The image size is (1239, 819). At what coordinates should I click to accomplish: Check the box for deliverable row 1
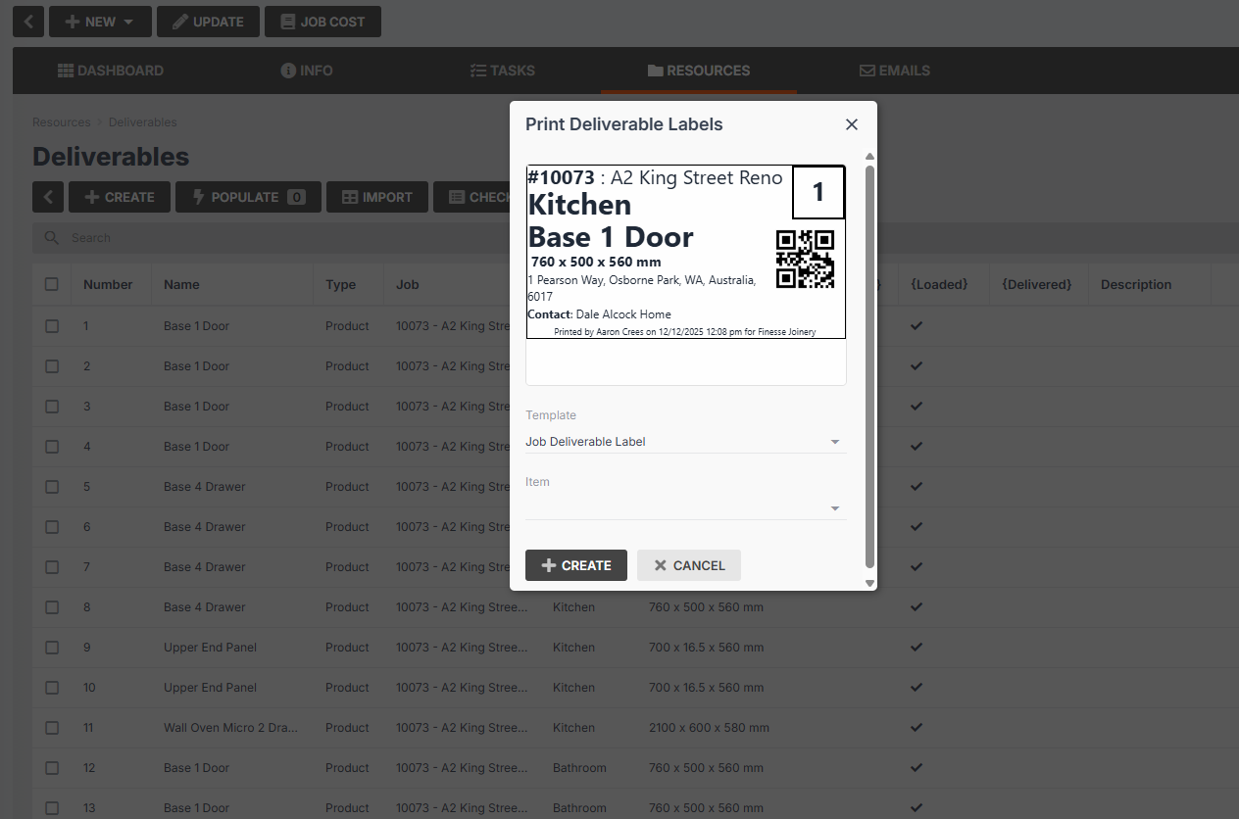52,326
